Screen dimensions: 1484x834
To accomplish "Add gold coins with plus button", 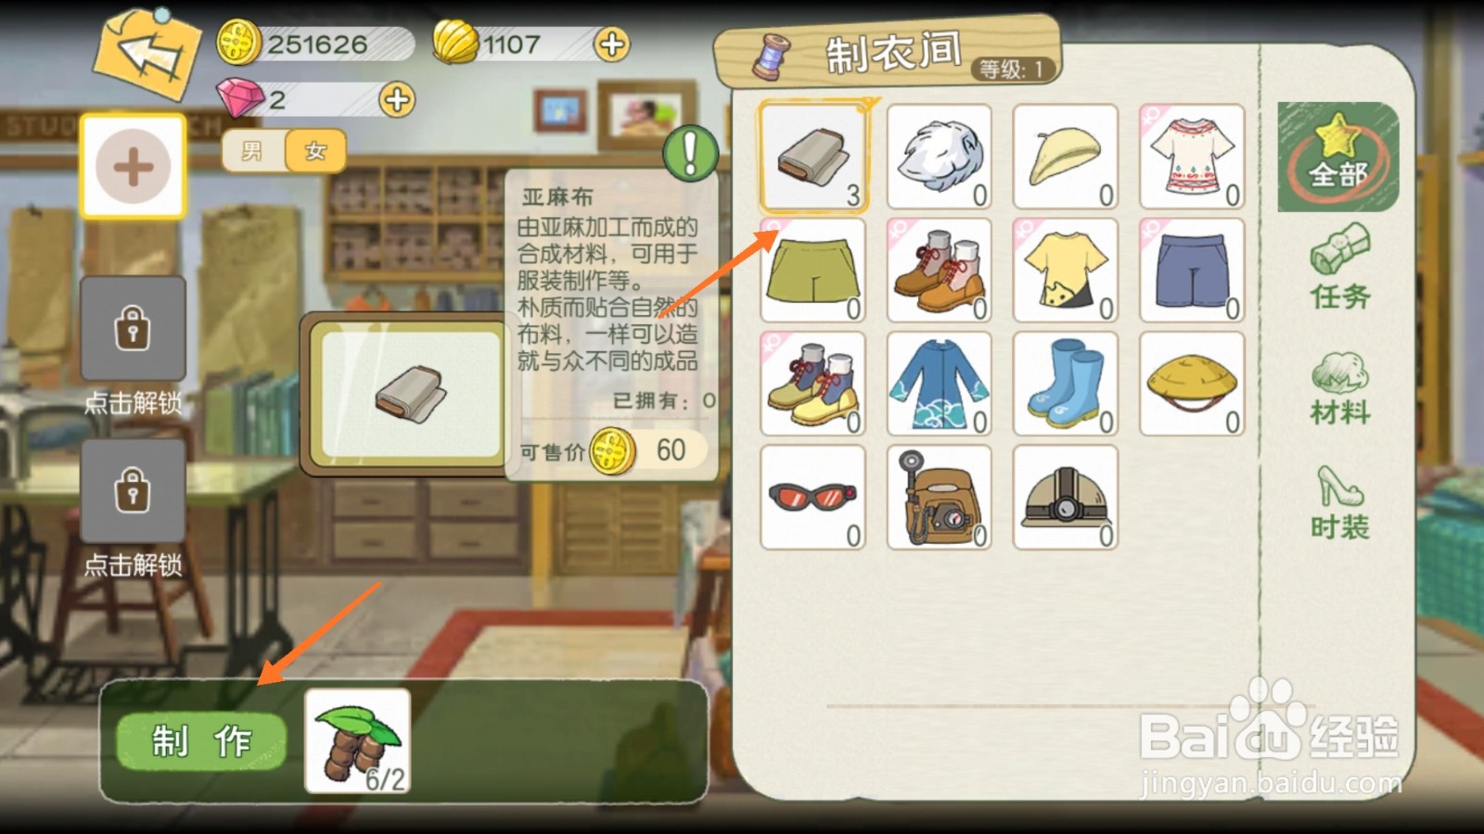I will click(611, 44).
